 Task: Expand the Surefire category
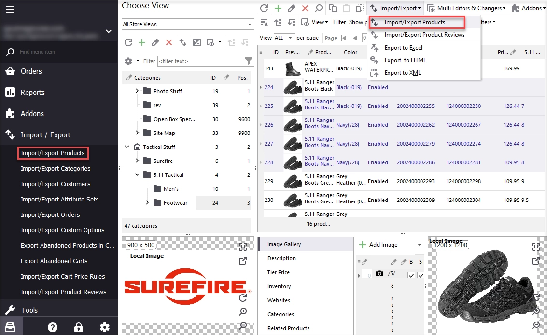tap(137, 161)
